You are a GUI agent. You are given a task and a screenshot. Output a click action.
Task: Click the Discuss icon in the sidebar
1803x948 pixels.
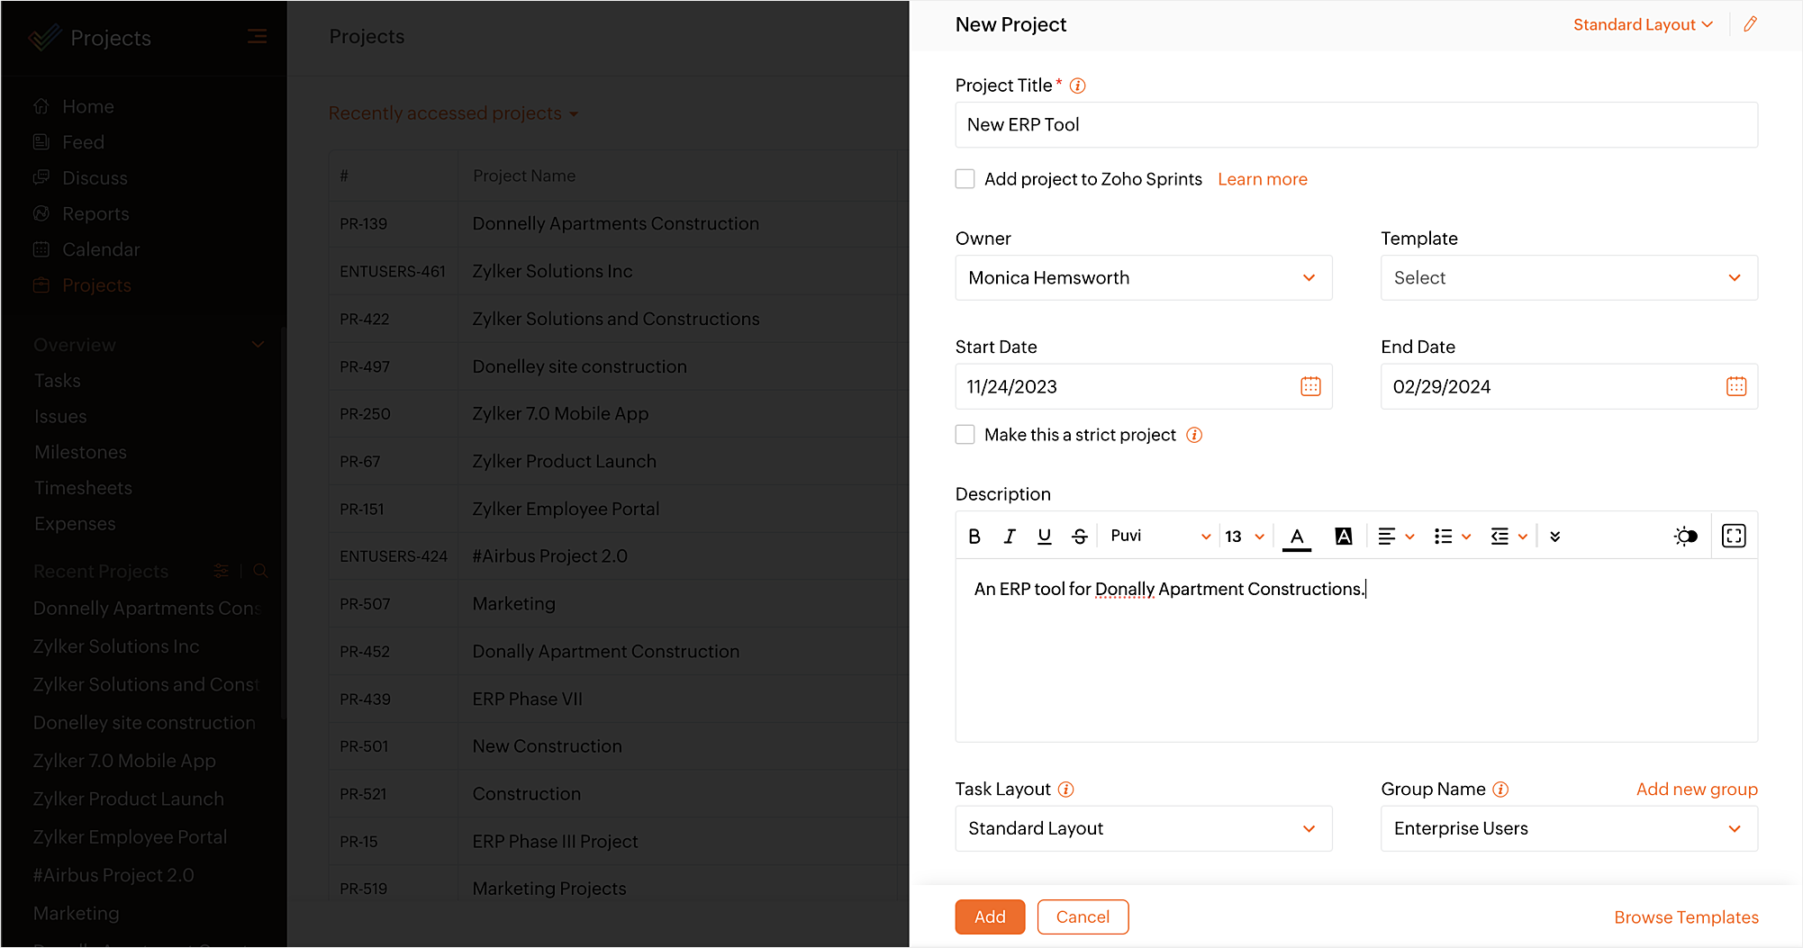click(41, 177)
